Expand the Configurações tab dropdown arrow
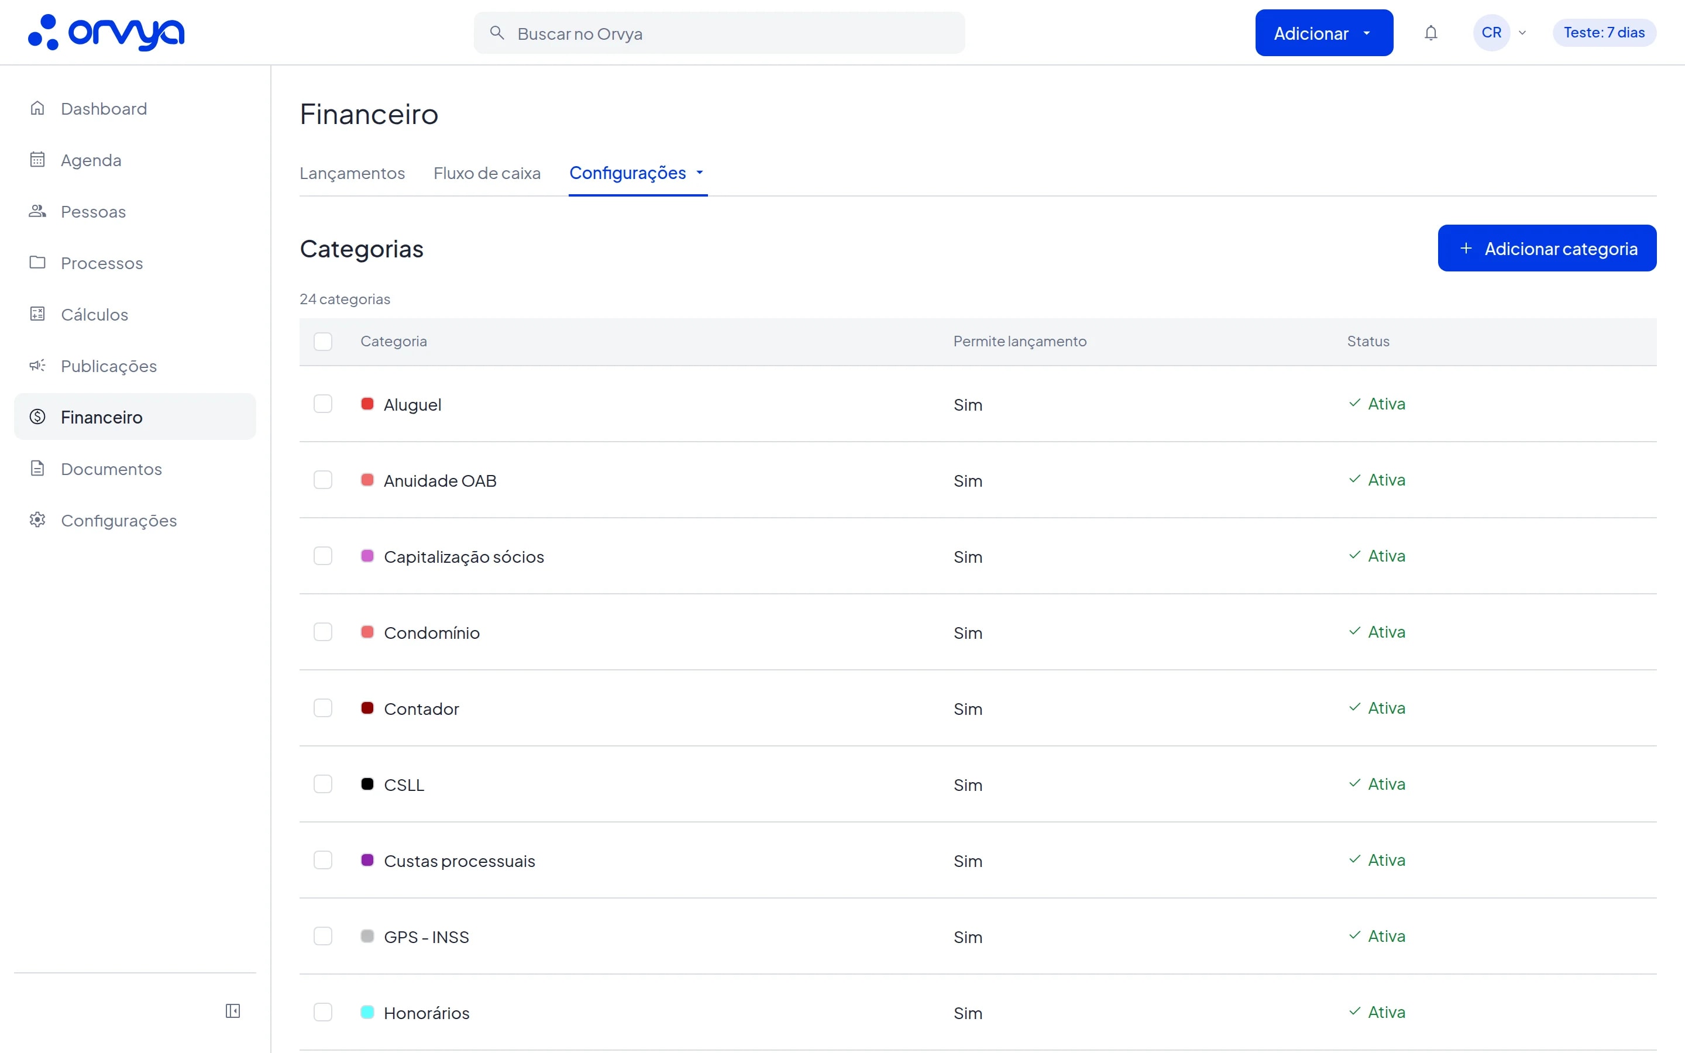 (700, 173)
